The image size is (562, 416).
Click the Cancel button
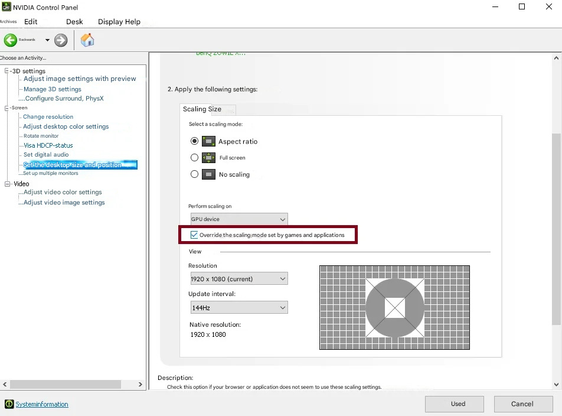[x=522, y=404]
